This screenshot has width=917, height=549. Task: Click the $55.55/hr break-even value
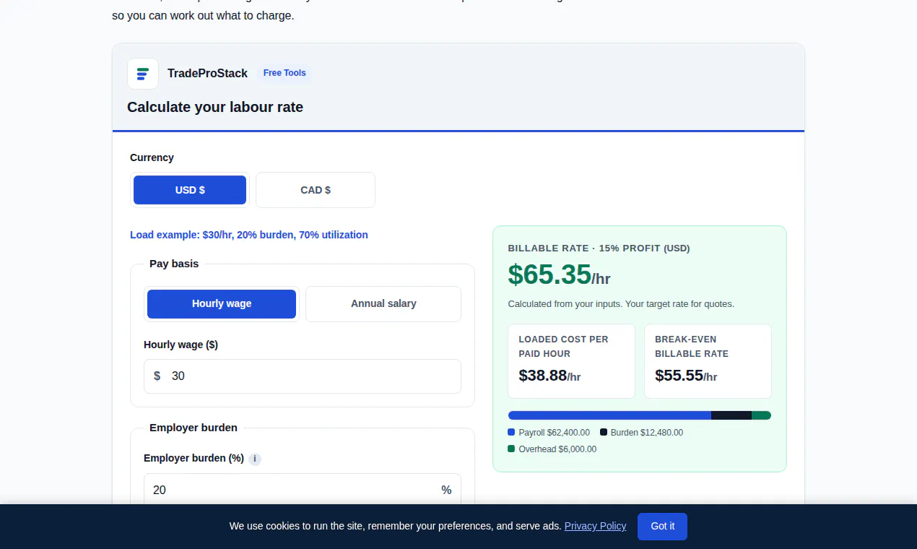point(686,376)
